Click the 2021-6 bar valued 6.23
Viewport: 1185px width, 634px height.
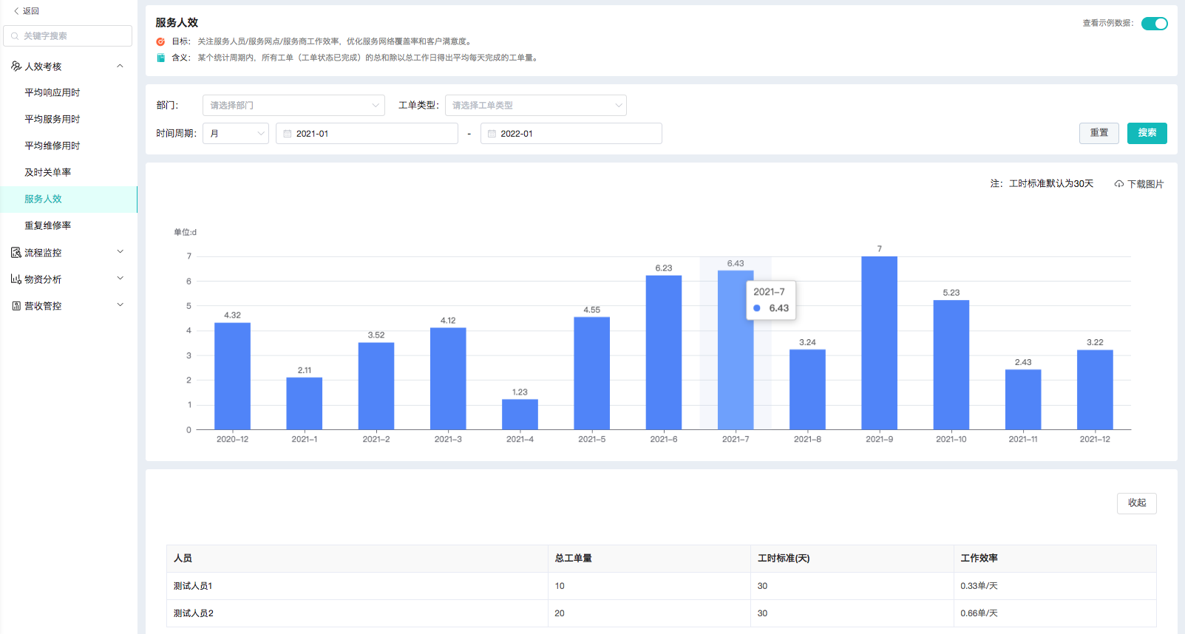coord(664,352)
